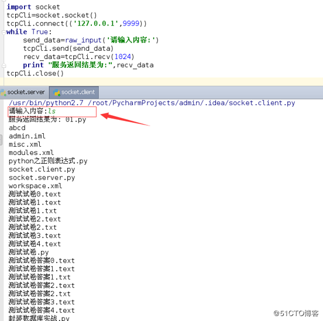Click the admin.iml output line
The image size is (323, 321).
pyautogui.click(x=27, y=136)
